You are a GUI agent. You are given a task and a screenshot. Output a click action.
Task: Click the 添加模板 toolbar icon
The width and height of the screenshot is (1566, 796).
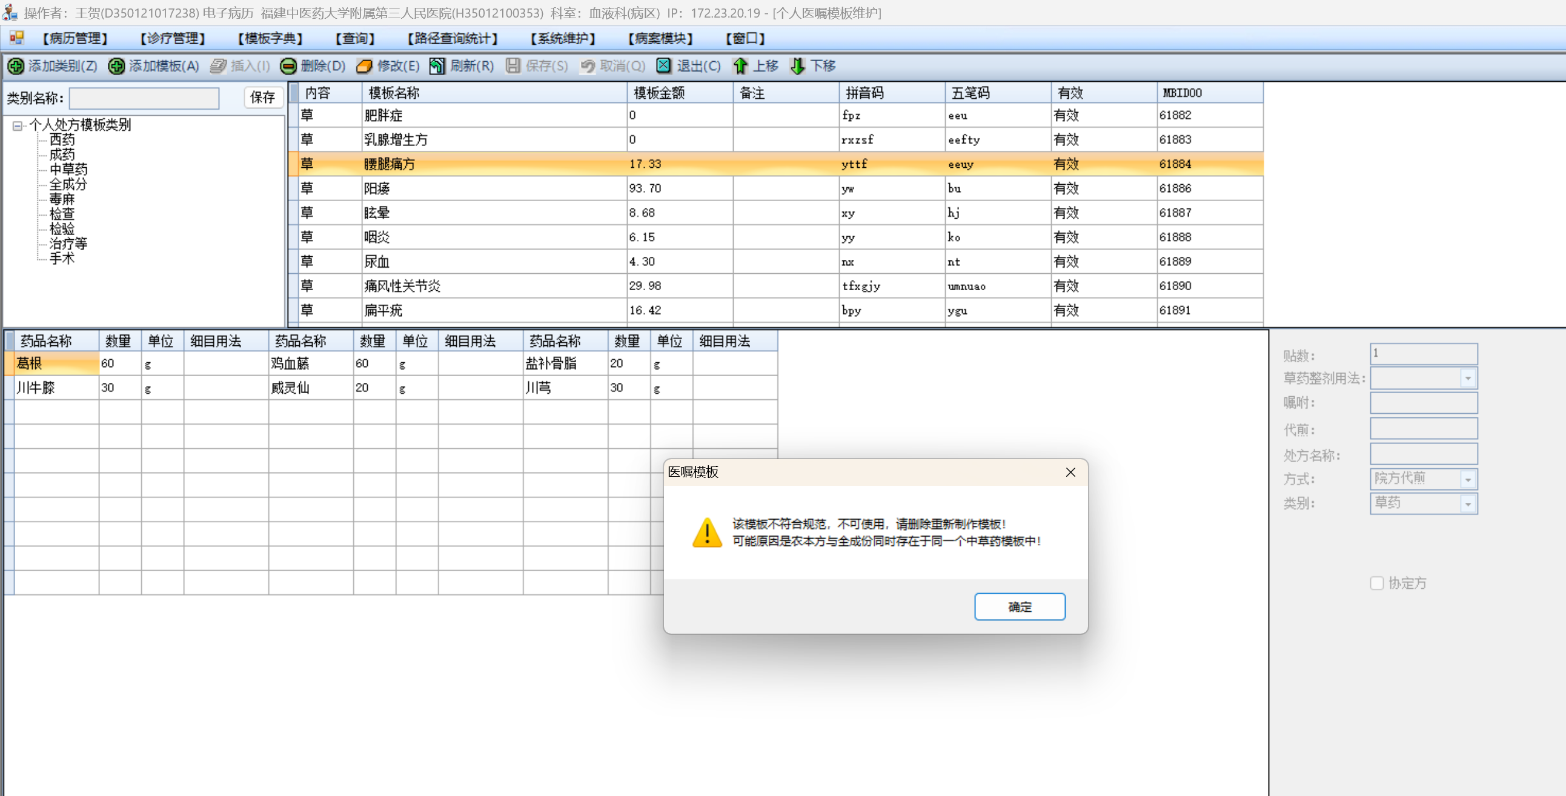[117, 65]
